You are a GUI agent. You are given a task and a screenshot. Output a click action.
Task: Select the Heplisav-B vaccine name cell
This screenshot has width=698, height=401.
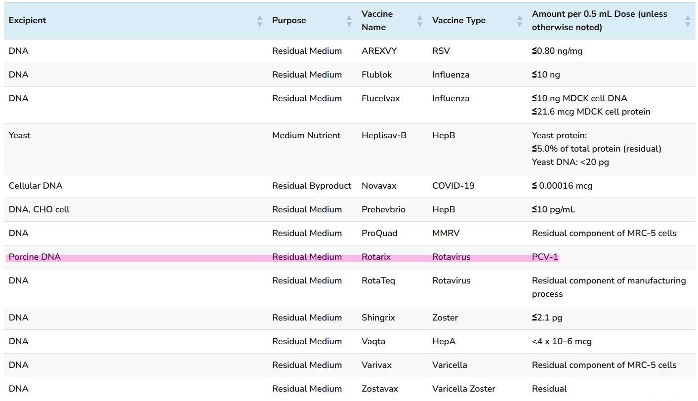[x=384, y=135]
